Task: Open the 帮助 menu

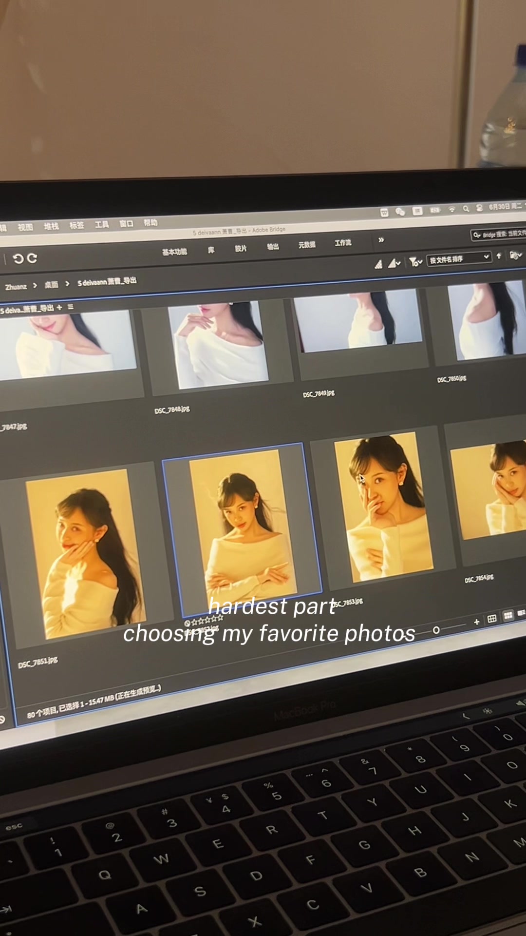Action: tap(150, 222)
